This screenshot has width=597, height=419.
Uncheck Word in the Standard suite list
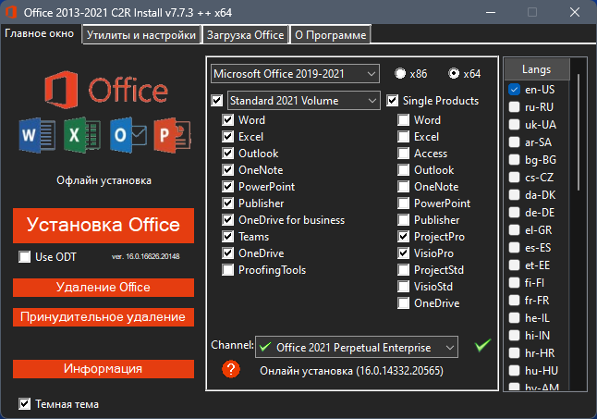228,120
